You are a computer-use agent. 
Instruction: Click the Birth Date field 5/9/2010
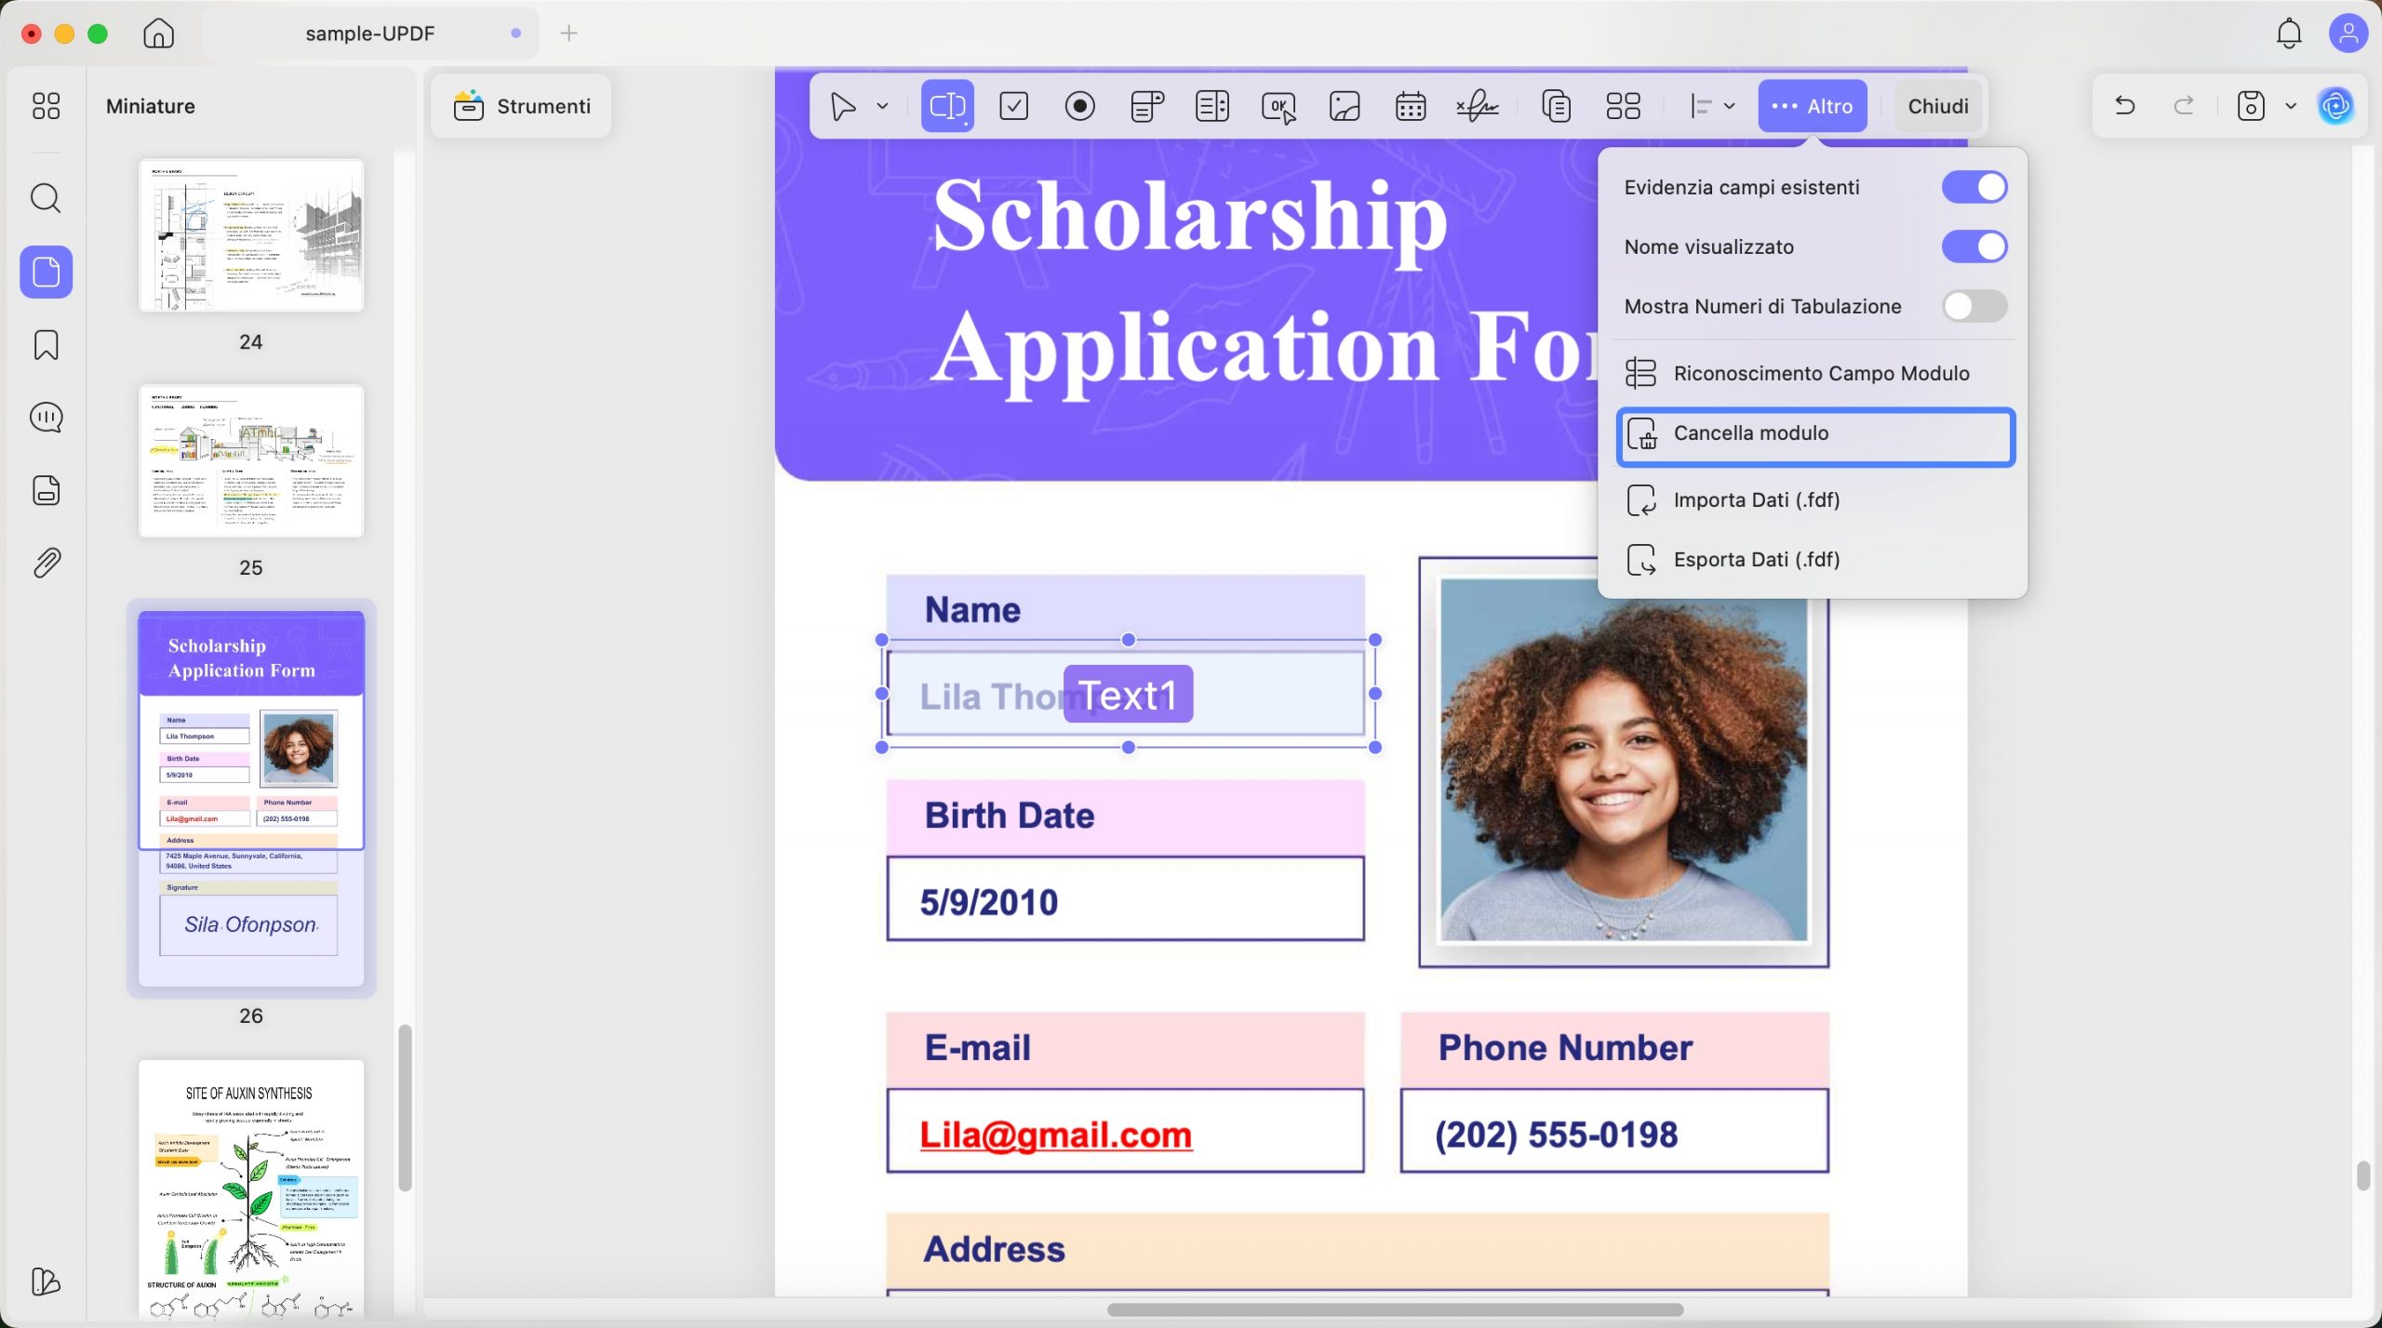1126,899
